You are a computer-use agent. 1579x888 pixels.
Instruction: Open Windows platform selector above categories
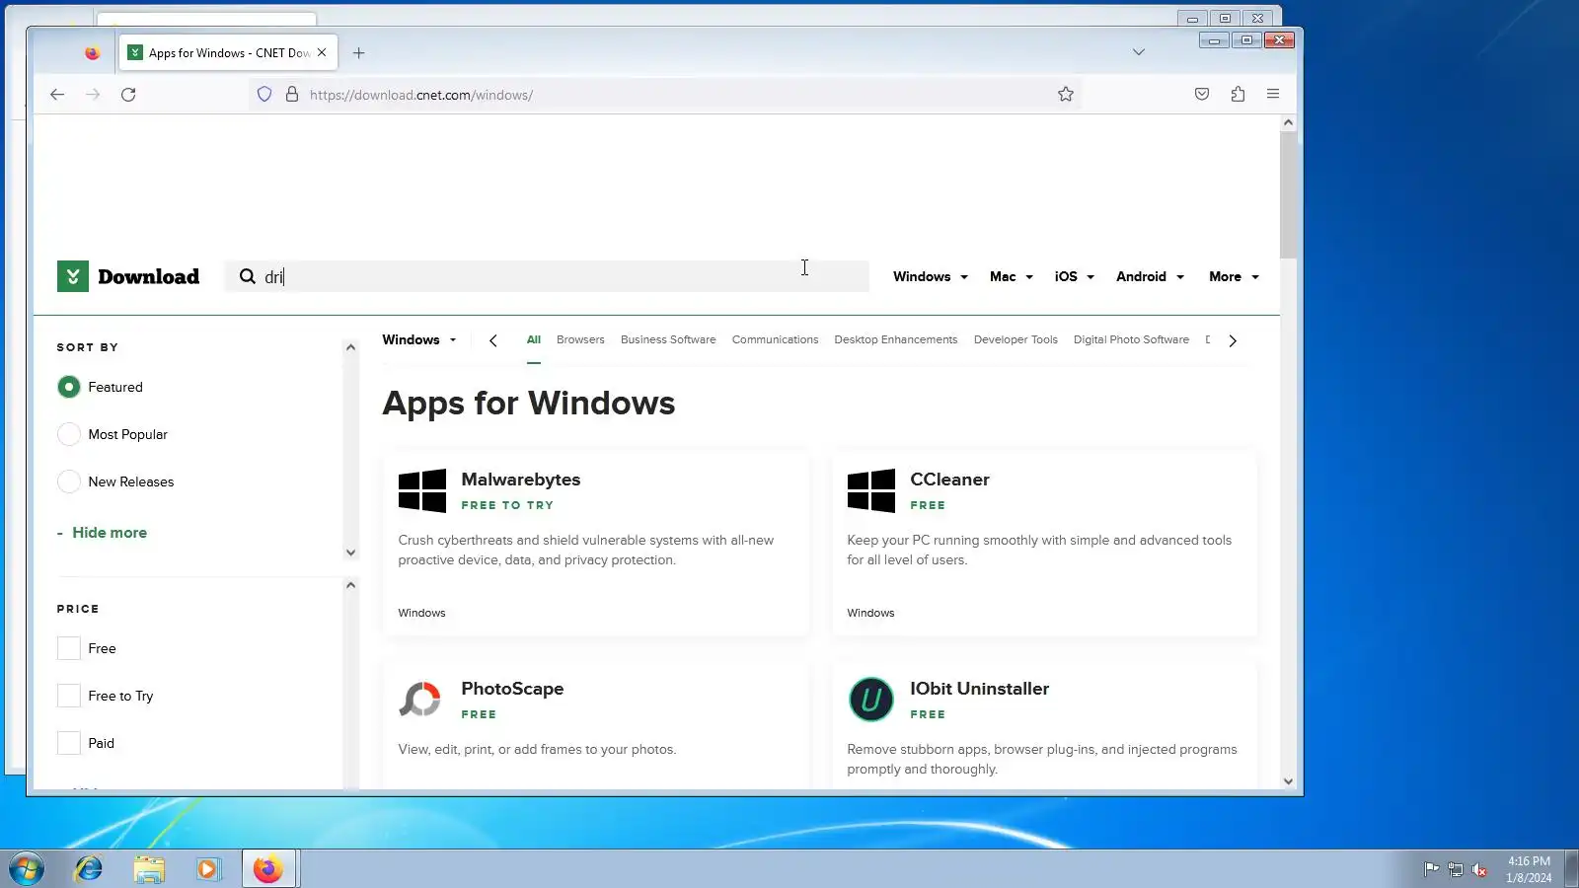(419, 339)
